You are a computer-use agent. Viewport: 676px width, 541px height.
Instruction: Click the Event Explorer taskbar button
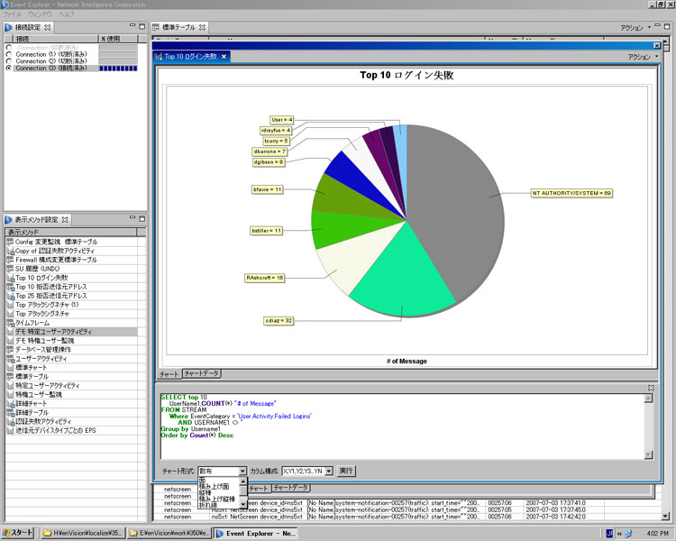tap(256, 534)
